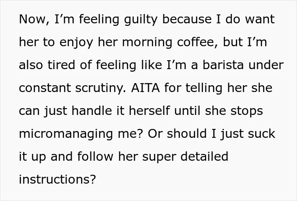Image resolution: width=297 pixels, height=201 pixels.
Task: Click the word "tired"
Action: [x=61, y=65]
